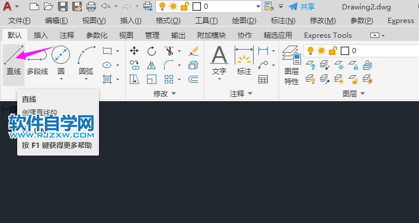Open the dropdown arrow under 圆
This screenshot has width=419, height=223.
[61, 79]
